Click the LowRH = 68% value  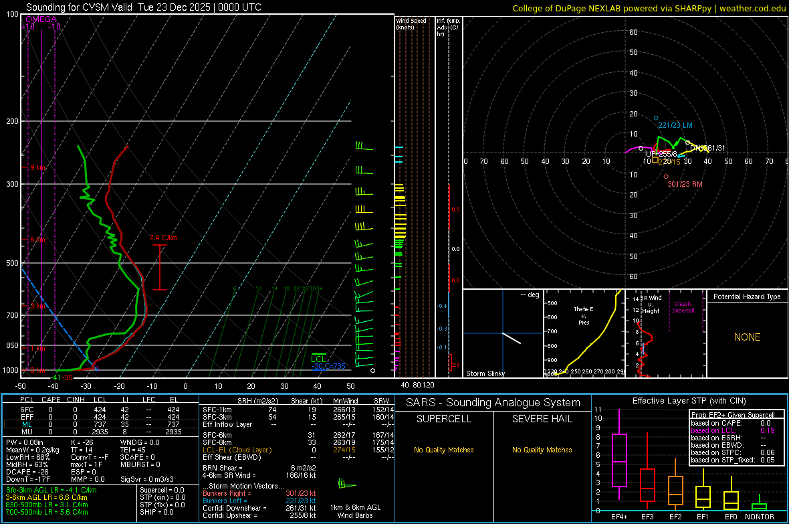pos(28,457)
